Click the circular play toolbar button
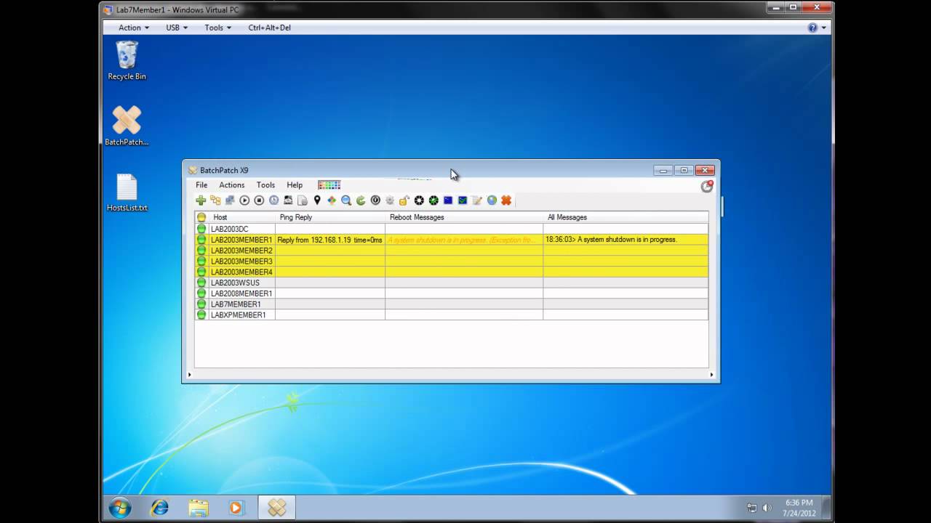The height and width of the screenshot is (523, 931). coord(244,200)
